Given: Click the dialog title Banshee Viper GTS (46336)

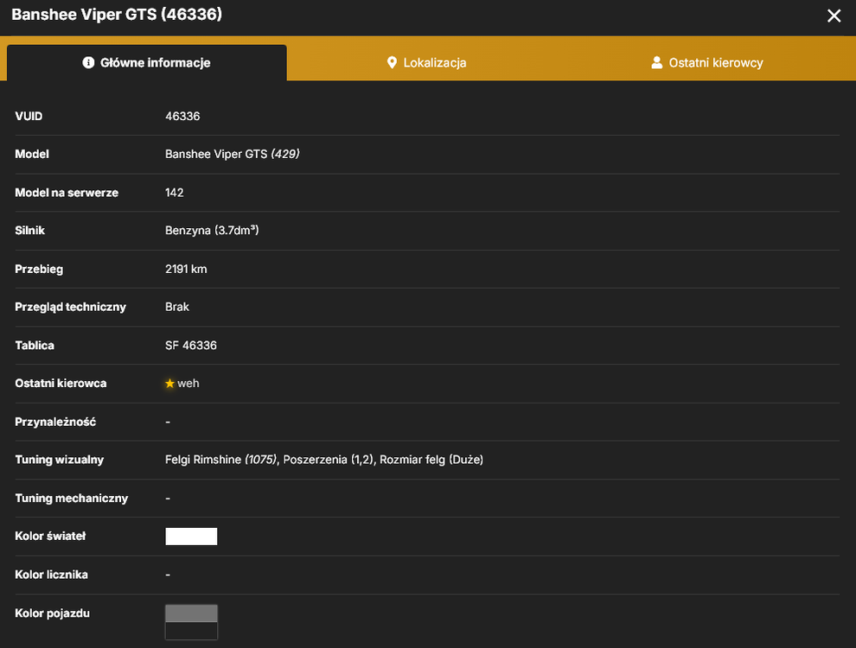Looking at the screenshot, I should 117,14.
